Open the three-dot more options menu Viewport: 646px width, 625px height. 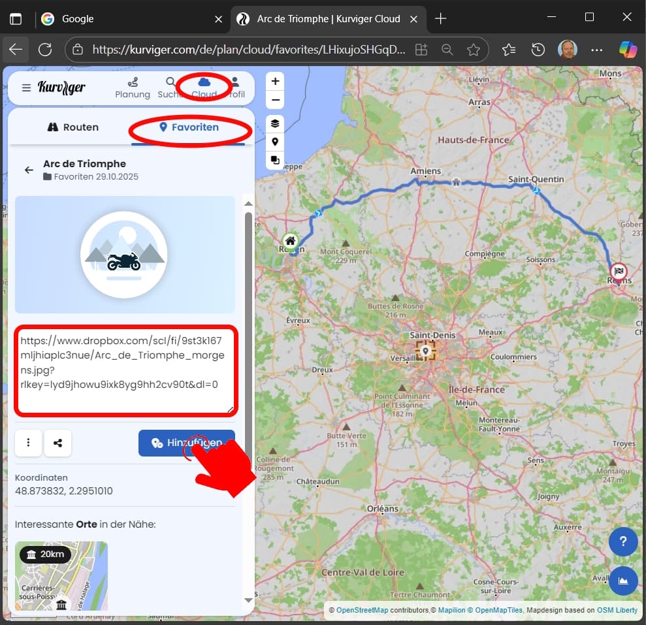[x=29, y=443]
